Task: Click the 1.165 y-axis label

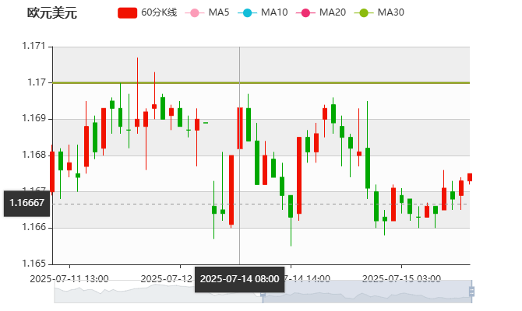Action: tap(34, 264)
